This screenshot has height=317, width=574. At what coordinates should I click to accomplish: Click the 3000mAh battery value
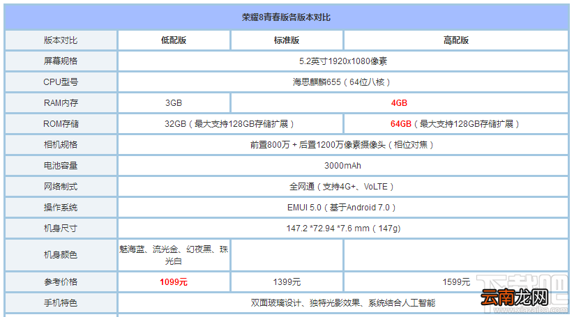[x=343, y=165]
